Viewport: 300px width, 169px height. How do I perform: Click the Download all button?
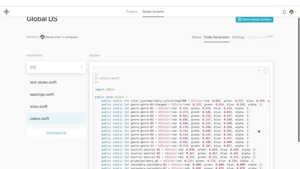pyautogui.click(x=56, y=133)
